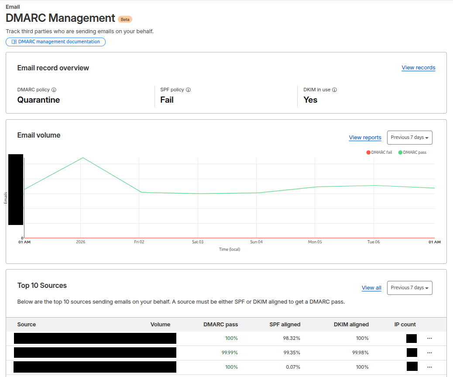Image resolution: width=453 pixels, height=377 pixels.
Task: Click the DMARC policy info icon
Action: (x=54, y=90)
